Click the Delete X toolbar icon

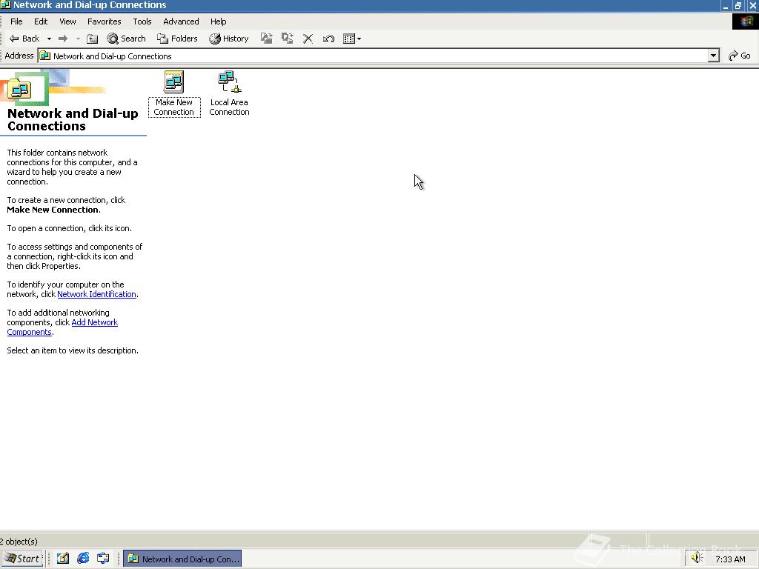click(308, 39)
